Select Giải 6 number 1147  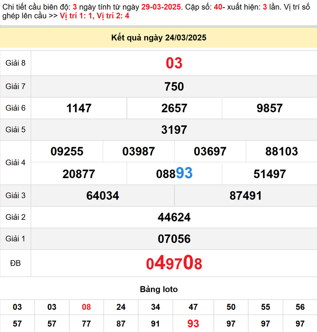click(79, 108)
